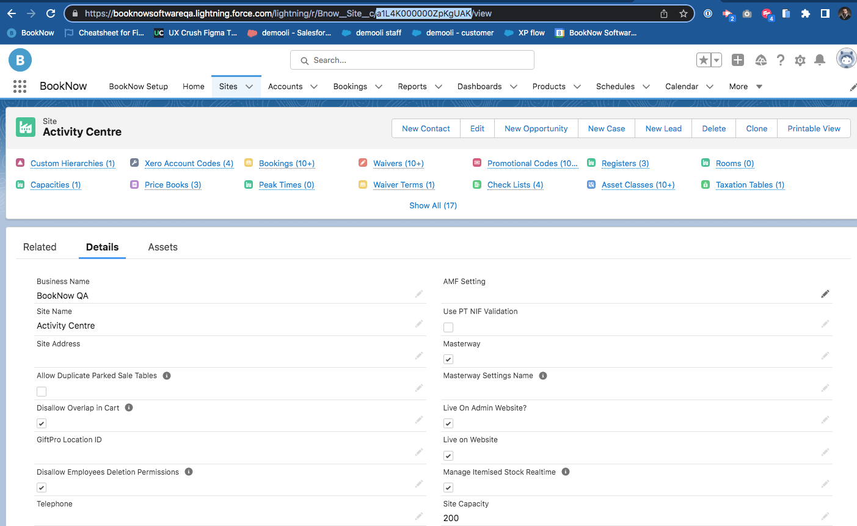
Task: Expand the Accounts tab dropdown chevron
Action: 314,87
